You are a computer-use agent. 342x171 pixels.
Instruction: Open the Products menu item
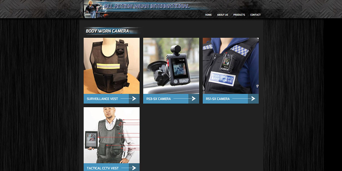239,15
